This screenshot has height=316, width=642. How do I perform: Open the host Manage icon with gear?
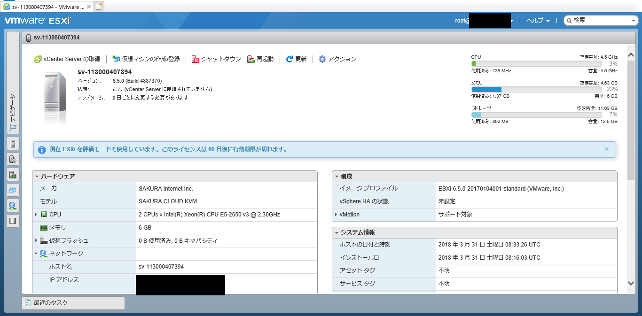pyautogui.click(x=13, y=159)
